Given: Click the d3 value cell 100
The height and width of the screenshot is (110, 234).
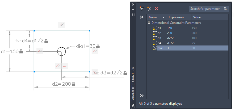Looking at the screenshot, I should (x=194, y=38).
